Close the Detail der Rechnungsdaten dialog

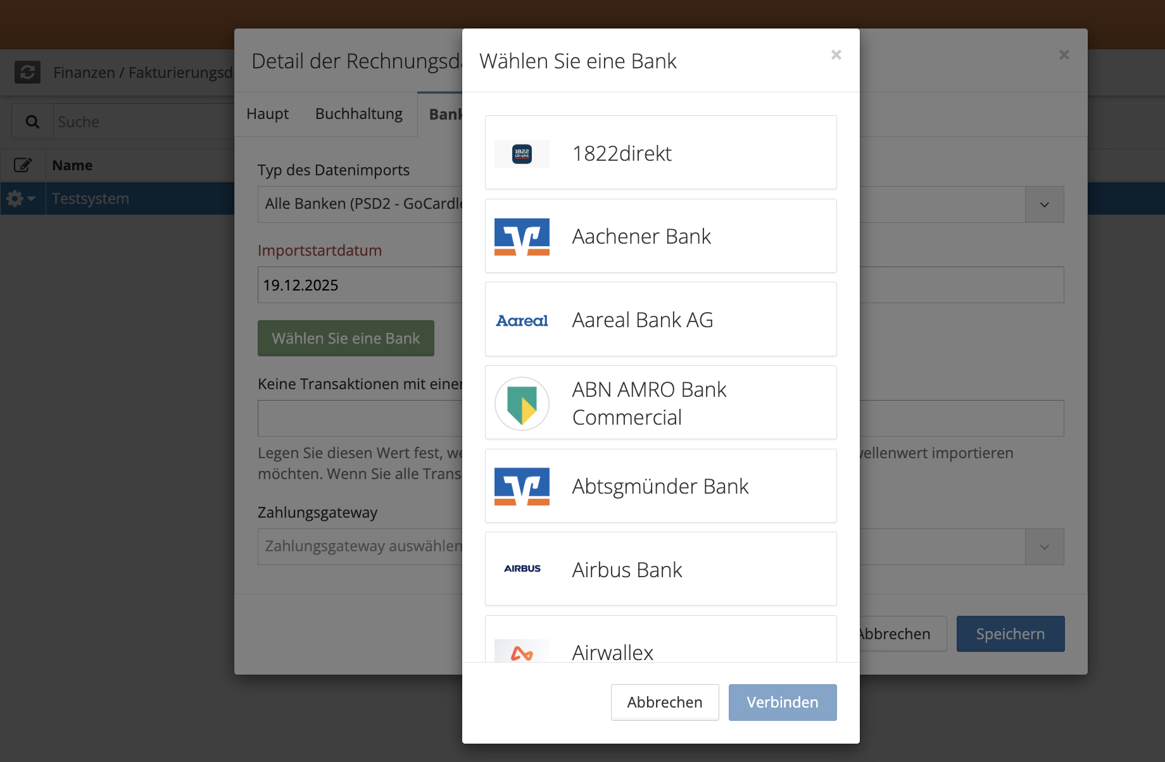[1064, 55]
